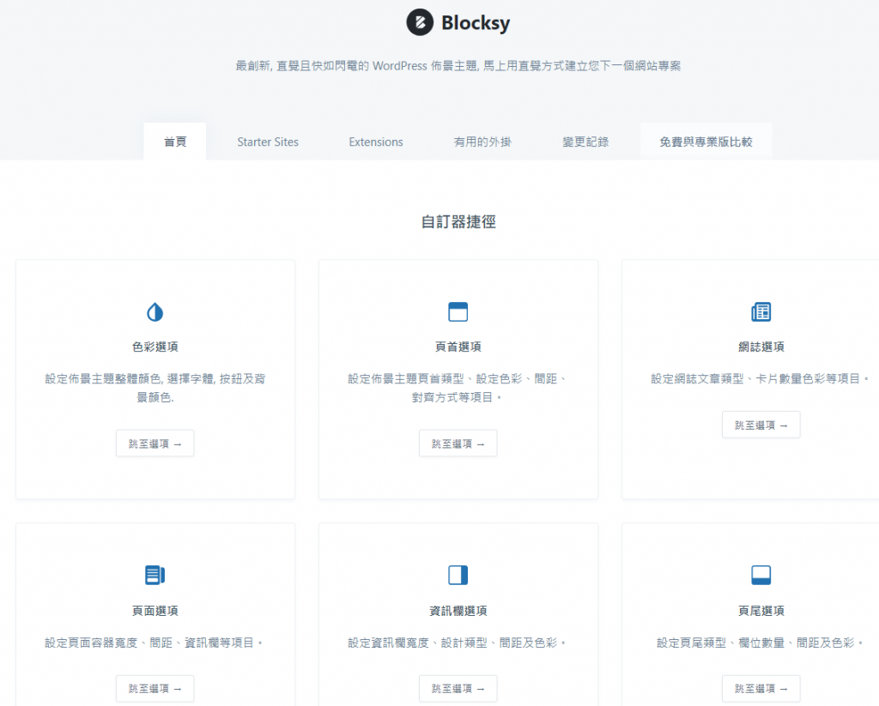This screenshot has width=879, height=706.
Task: Click the color droplet icon above 色彩選項
Action: [x=155, y=312]
